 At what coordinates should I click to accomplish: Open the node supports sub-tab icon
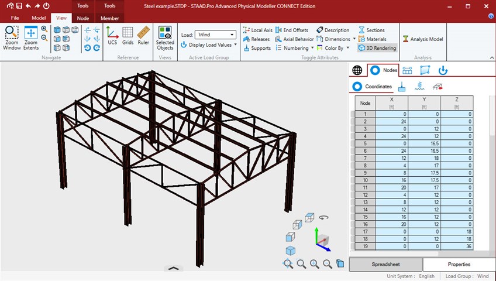pos(402,87)
